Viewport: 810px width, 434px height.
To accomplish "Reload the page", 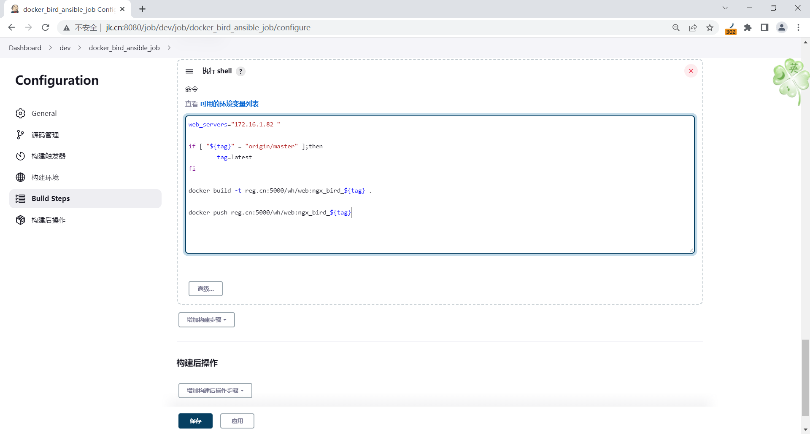I will click(x=46, y=28).
